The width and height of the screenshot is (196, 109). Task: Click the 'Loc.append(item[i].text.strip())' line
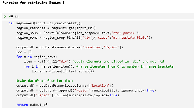63,71
